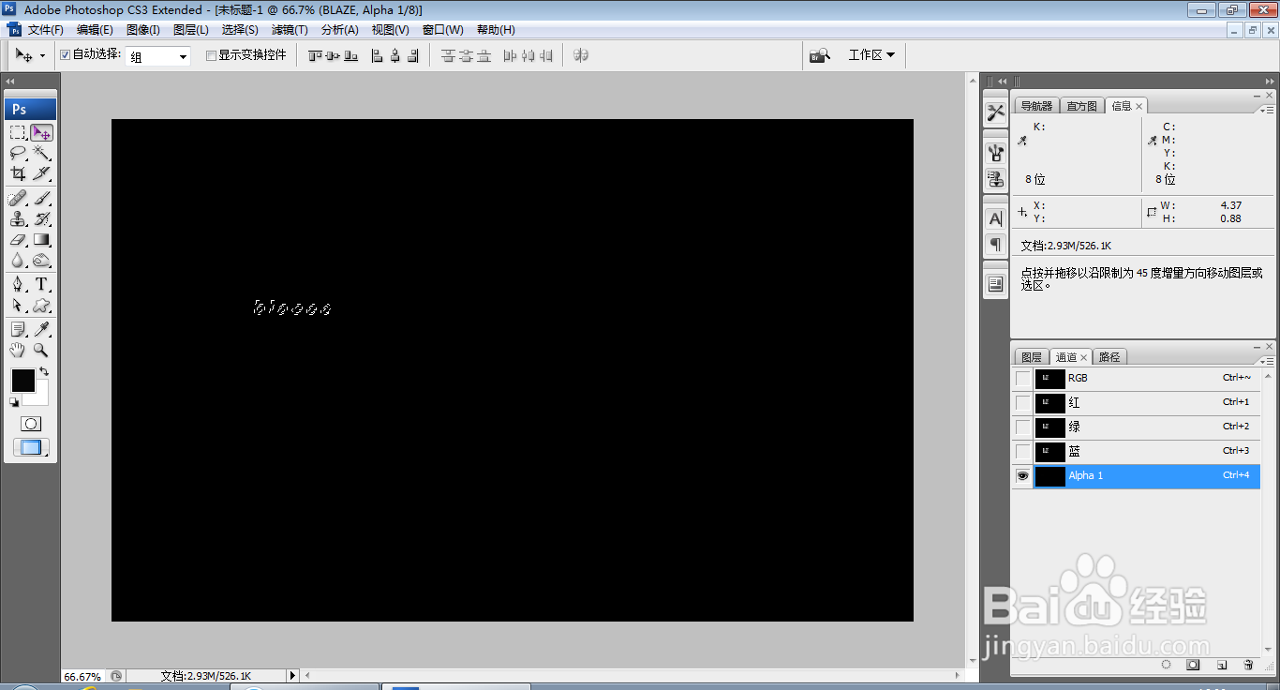This screenshot has height=690, width=1280.
Task: Switch to the Paths (路径) tab
Action: pyautogui.click(x=1109, y=357)
